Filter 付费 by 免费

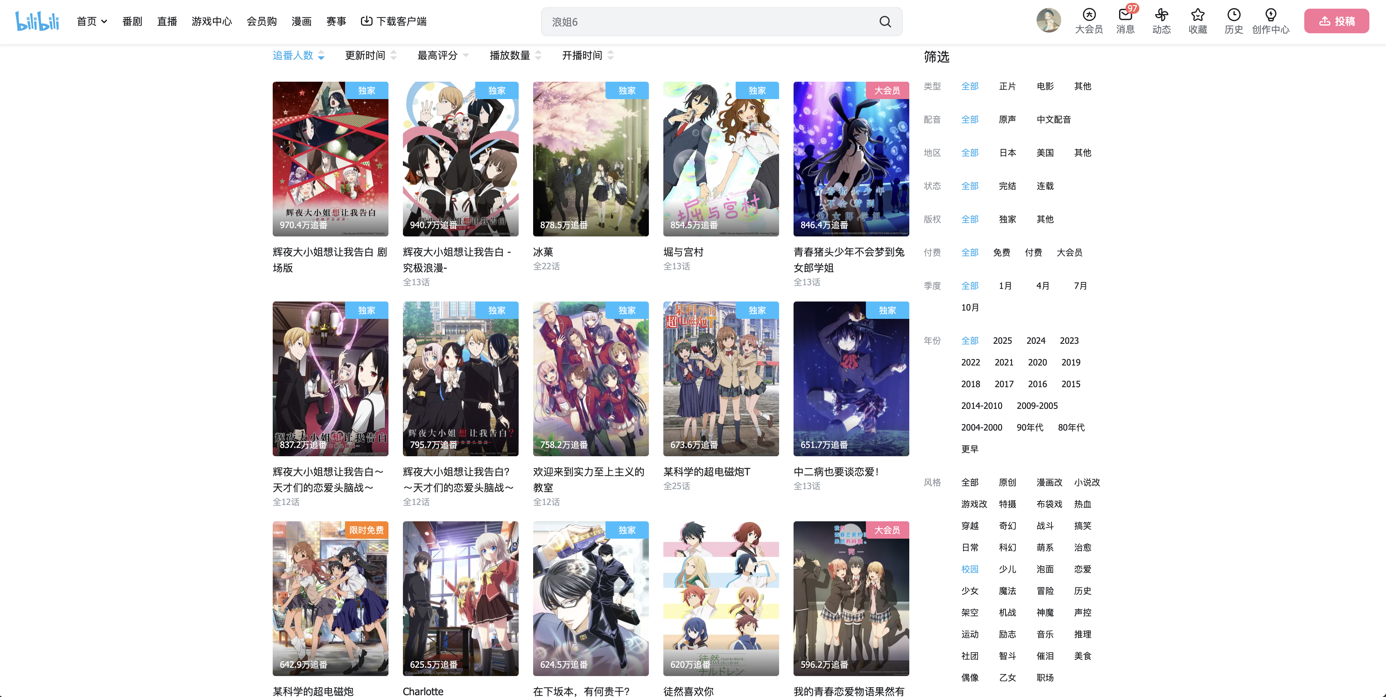point(1001,253)
